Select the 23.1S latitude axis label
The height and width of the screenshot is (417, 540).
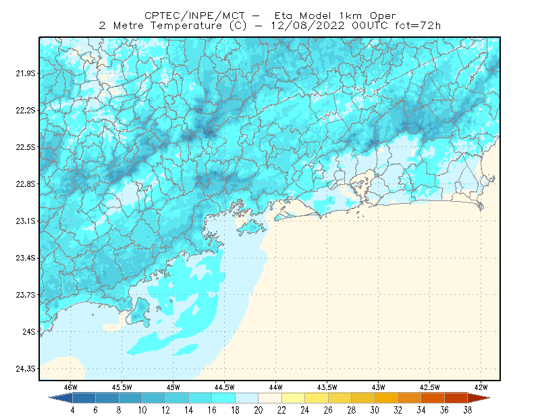click(26, 221)
